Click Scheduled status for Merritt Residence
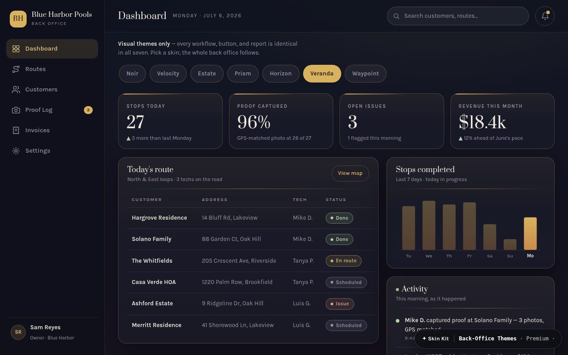The image size is (568, 355). [346, 325]
